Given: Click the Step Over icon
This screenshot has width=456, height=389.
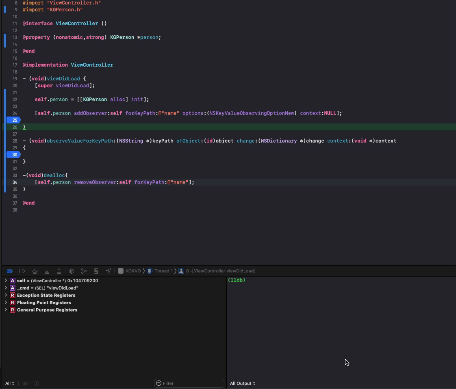Looking at the screenshot, I should 35,271.
